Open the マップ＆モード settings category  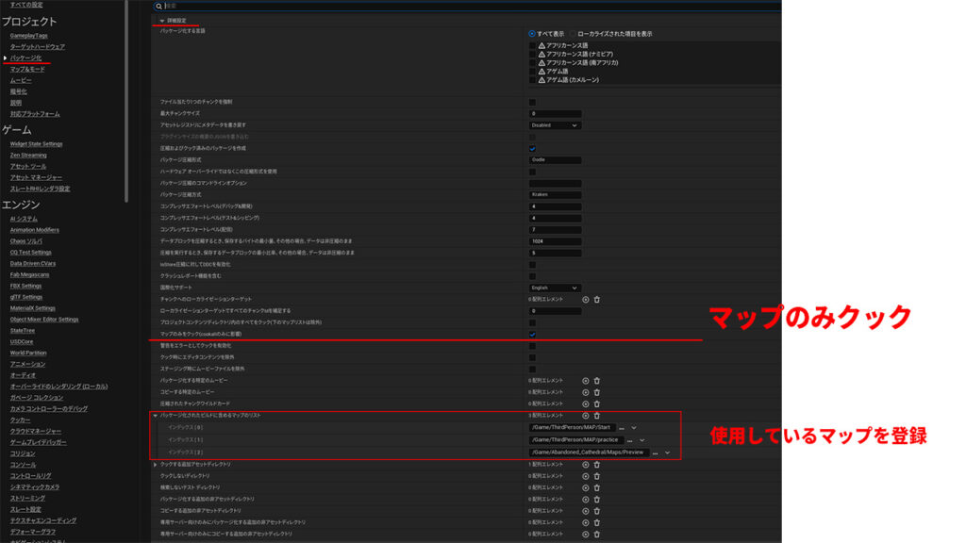[x=27, y=69]
